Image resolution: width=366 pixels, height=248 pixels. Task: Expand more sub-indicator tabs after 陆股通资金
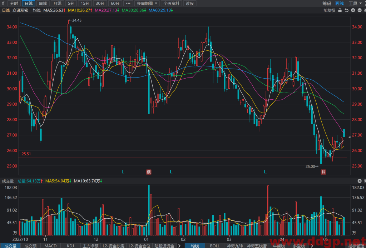coord(179,245)
